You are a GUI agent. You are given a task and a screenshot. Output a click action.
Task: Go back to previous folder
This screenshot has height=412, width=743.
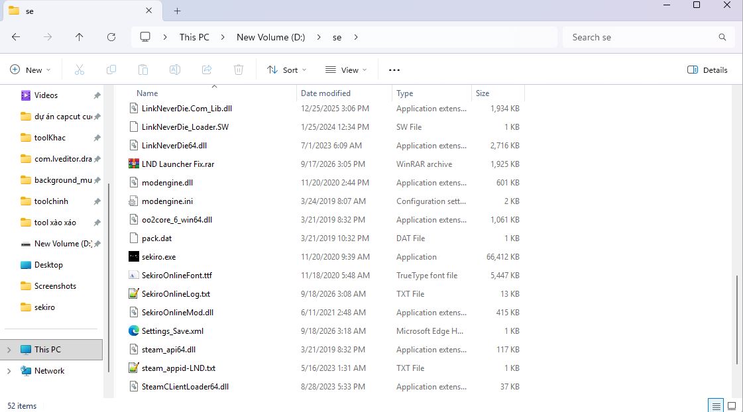pos(16,37)
